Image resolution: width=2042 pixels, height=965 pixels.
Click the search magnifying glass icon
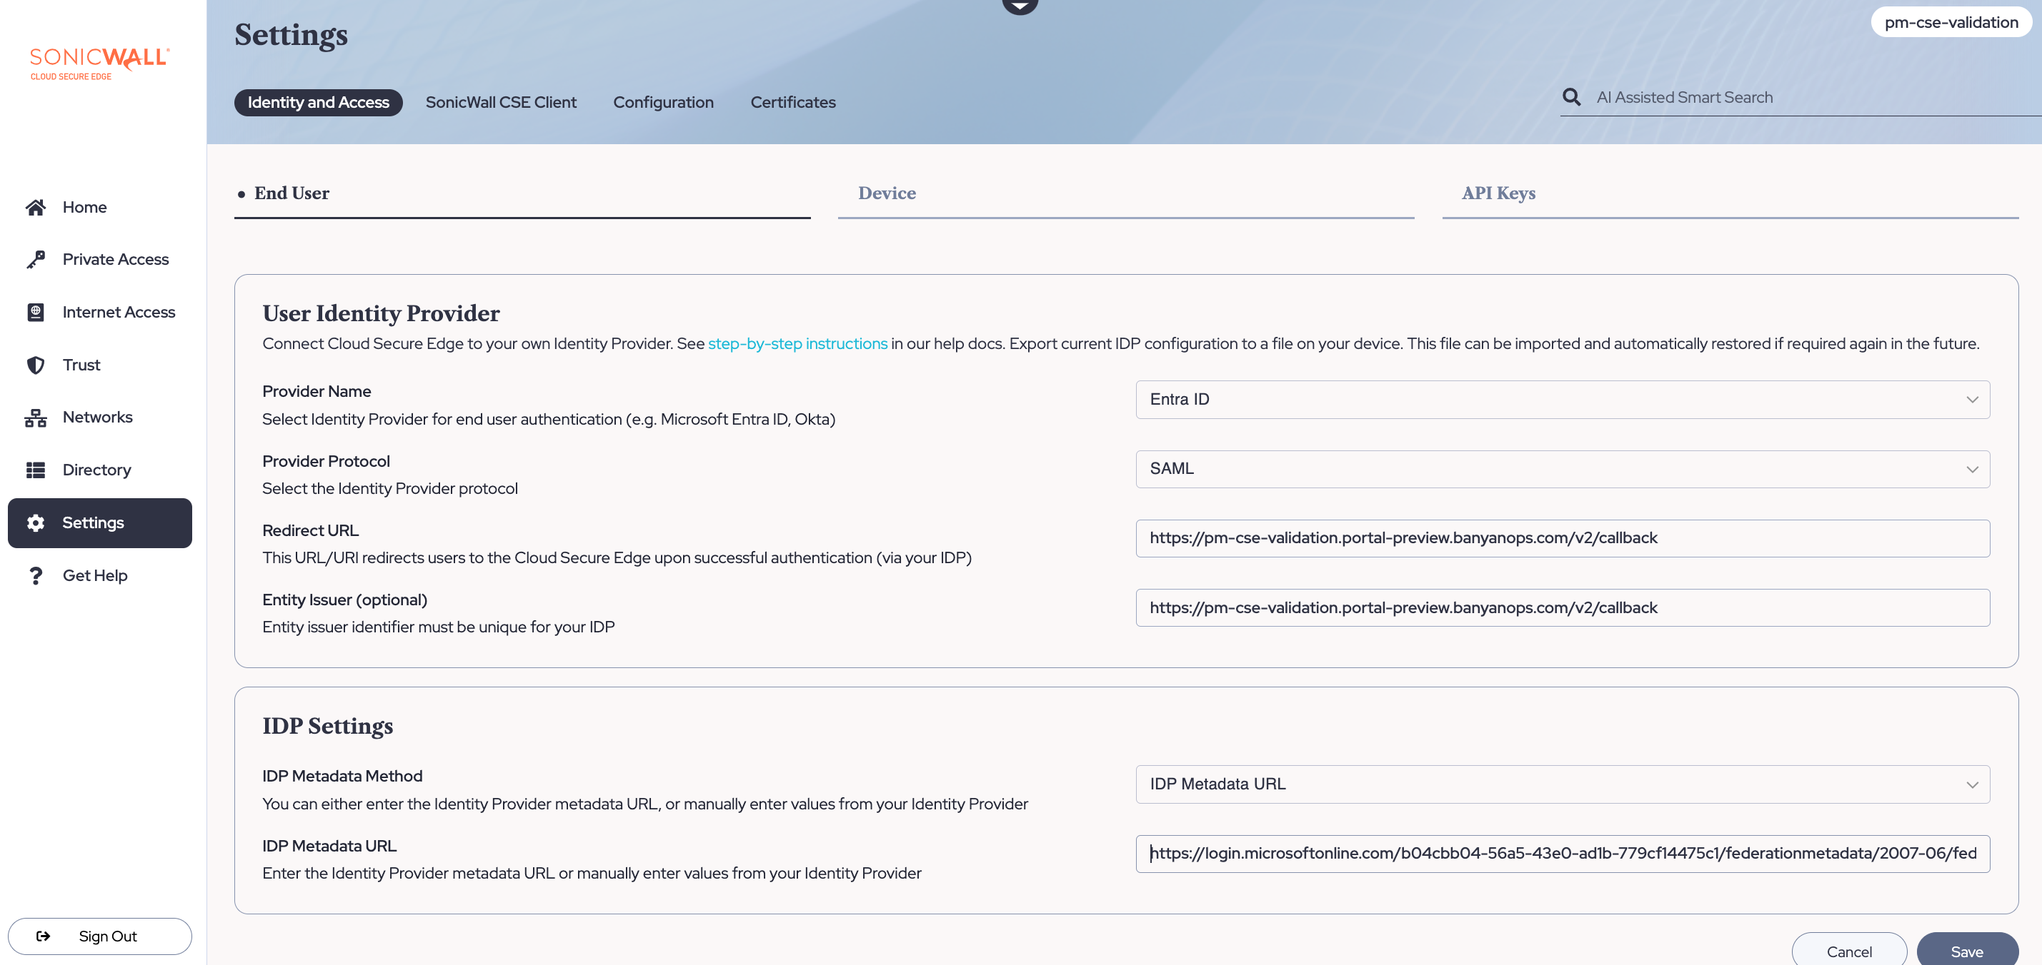(1571, 97)
